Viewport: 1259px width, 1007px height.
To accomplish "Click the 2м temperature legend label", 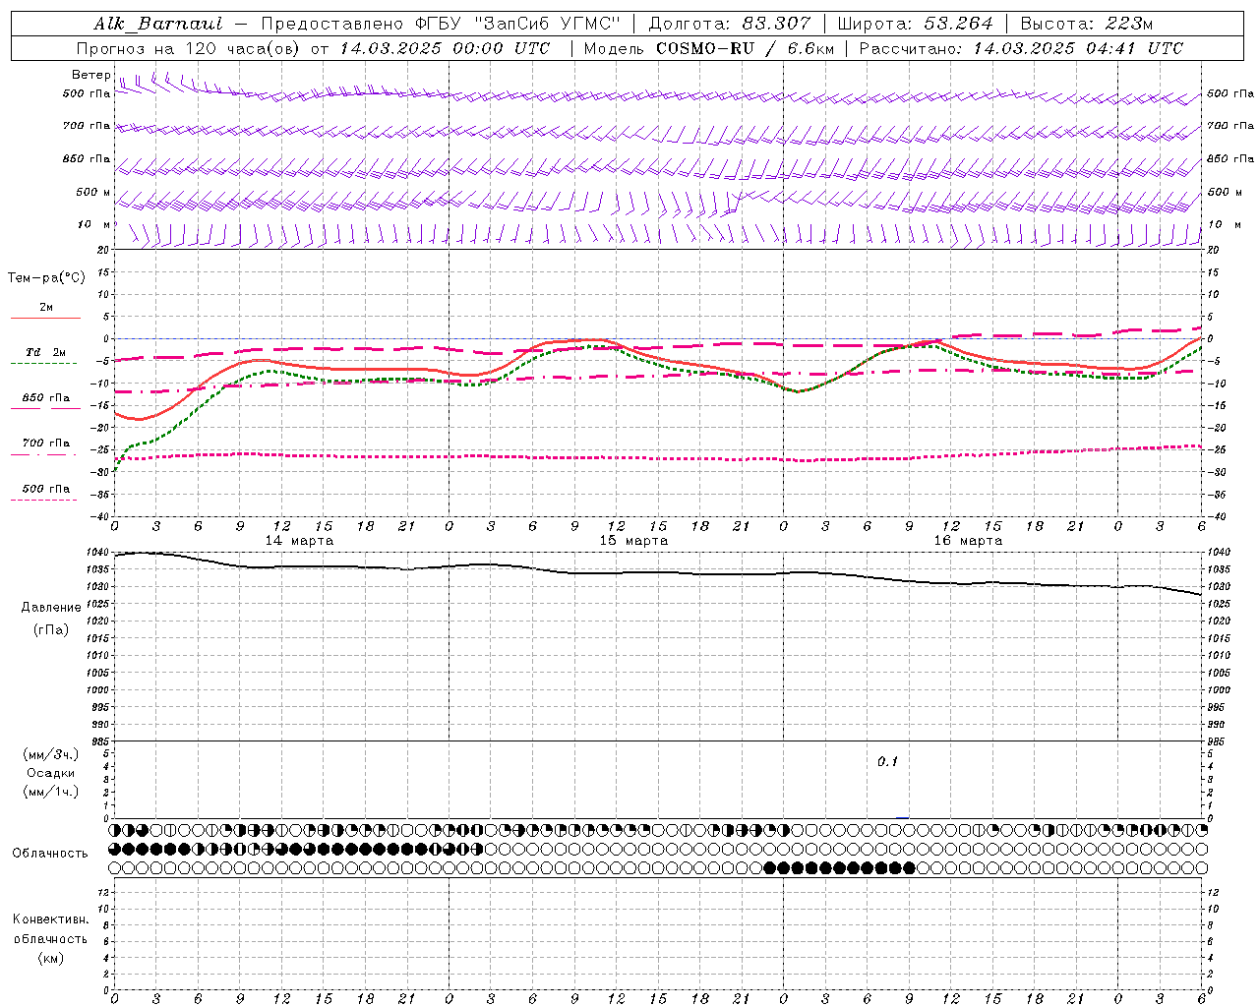I will 46,307.
